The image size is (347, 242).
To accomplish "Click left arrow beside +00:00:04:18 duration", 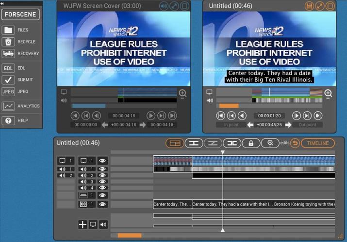I will [x=105, y=125].
